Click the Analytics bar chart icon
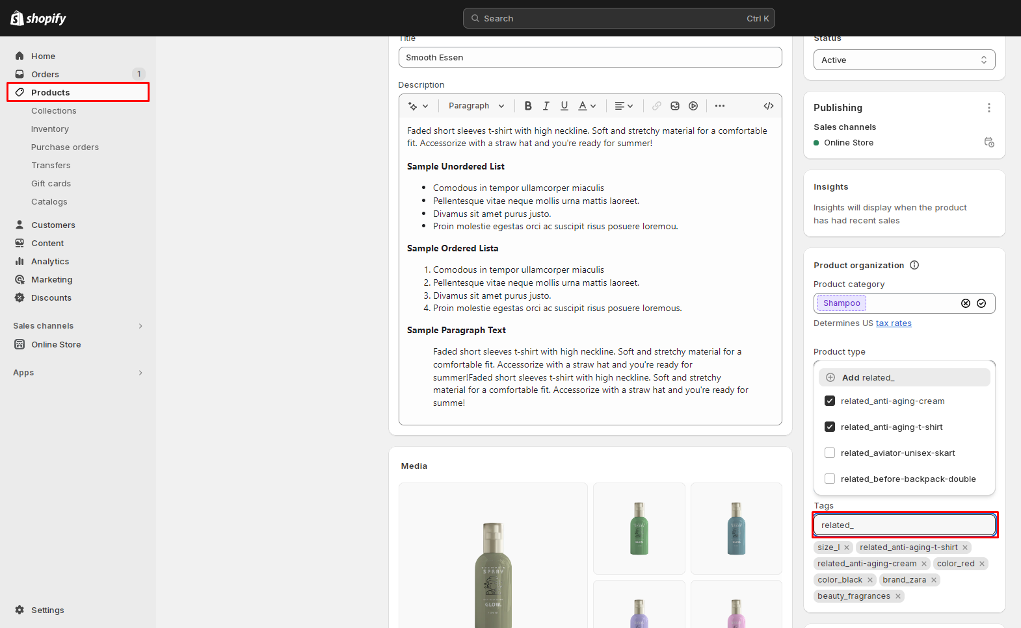 point(20,261)
